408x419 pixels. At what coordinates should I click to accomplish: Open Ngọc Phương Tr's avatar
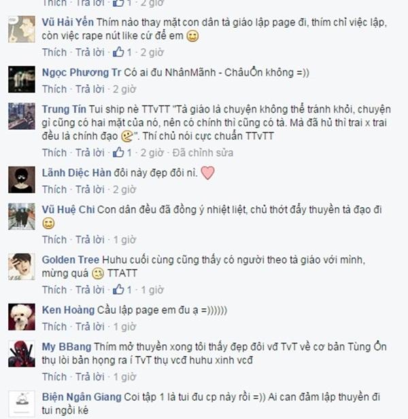click(x=22, y=79)
